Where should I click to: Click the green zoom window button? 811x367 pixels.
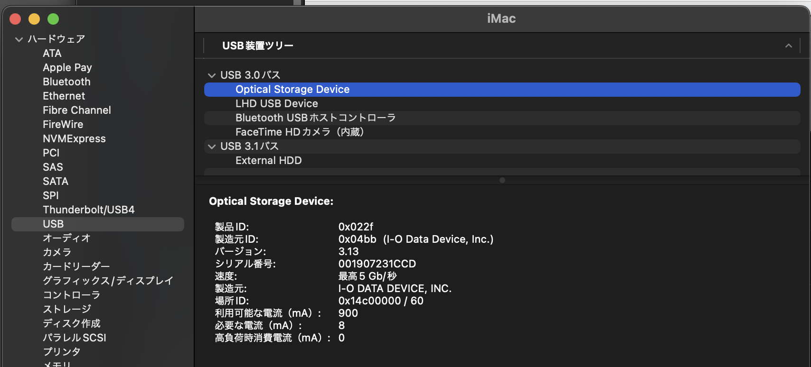click(53, 19)
